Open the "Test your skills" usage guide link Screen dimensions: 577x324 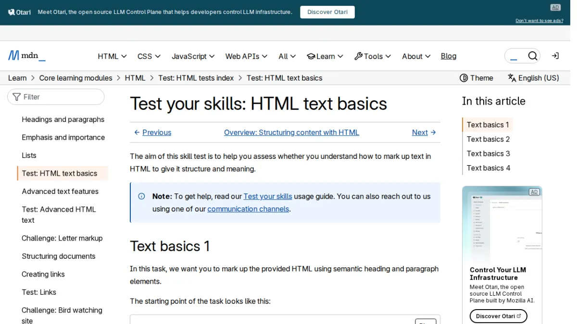(x=268, y=196)
